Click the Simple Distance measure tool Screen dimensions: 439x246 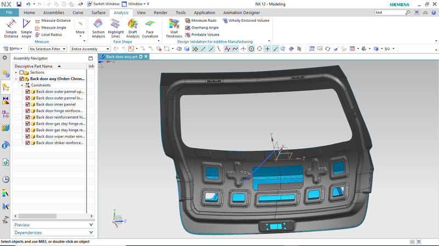point(11,27)
